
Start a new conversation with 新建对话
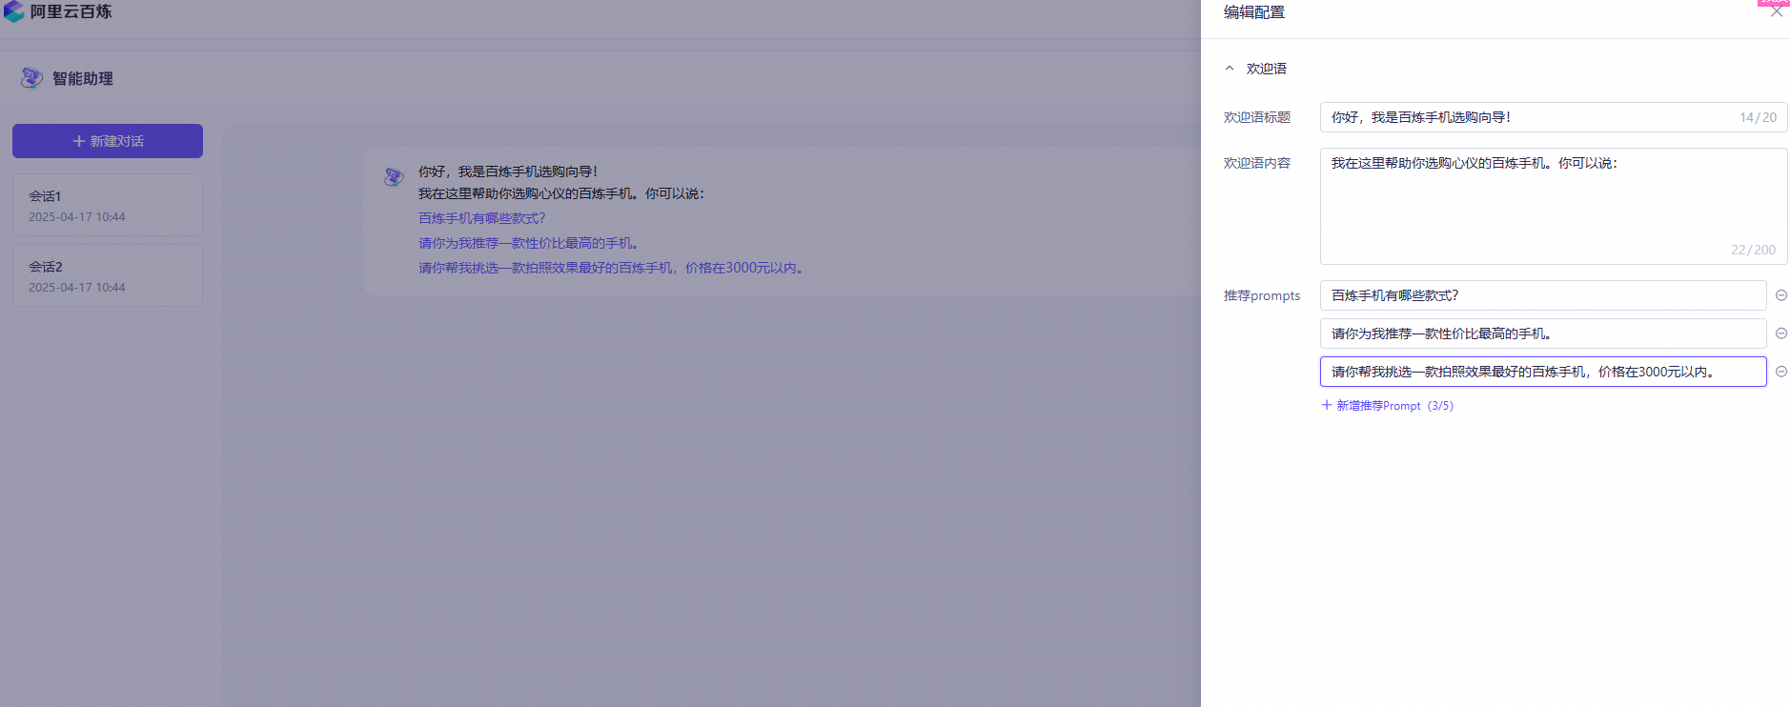coord(108,141)
